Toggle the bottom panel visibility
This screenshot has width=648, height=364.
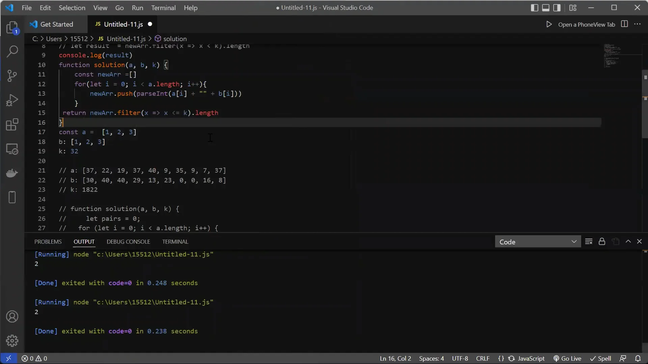pyautogui.click(x=545, y=7)
